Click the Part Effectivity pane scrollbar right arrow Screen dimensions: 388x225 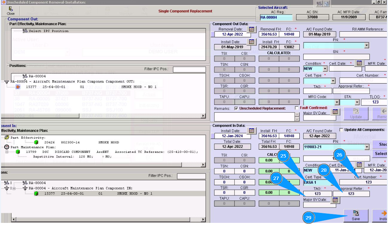203,165
